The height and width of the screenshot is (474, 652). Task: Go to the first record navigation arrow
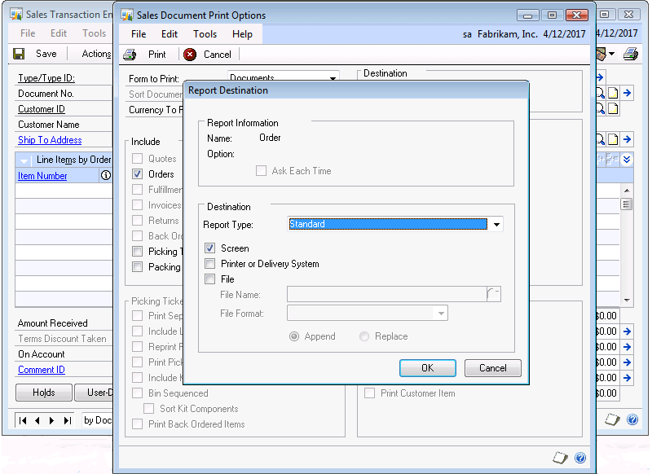tap(23, 420)
